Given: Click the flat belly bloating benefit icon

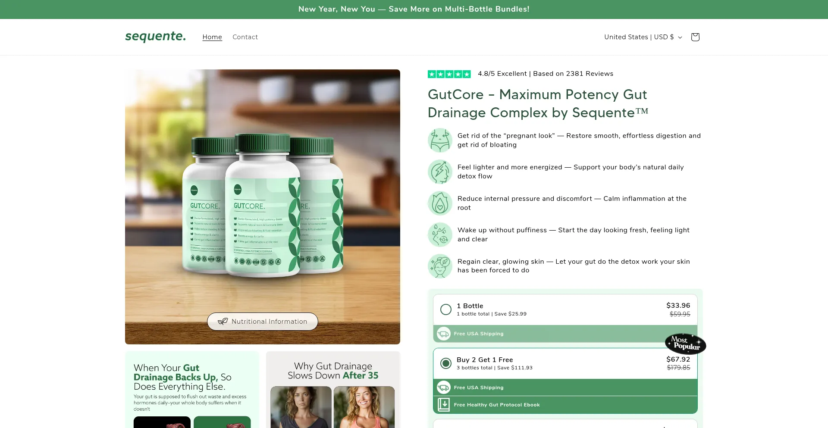Looking at the screenshot, I should (x=440, y=140).
